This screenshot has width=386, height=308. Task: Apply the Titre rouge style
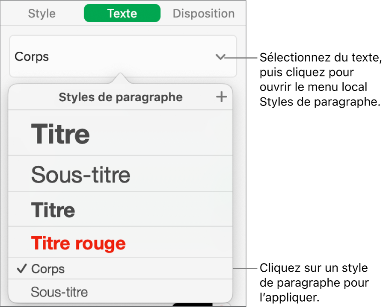[x=78, y=243]
